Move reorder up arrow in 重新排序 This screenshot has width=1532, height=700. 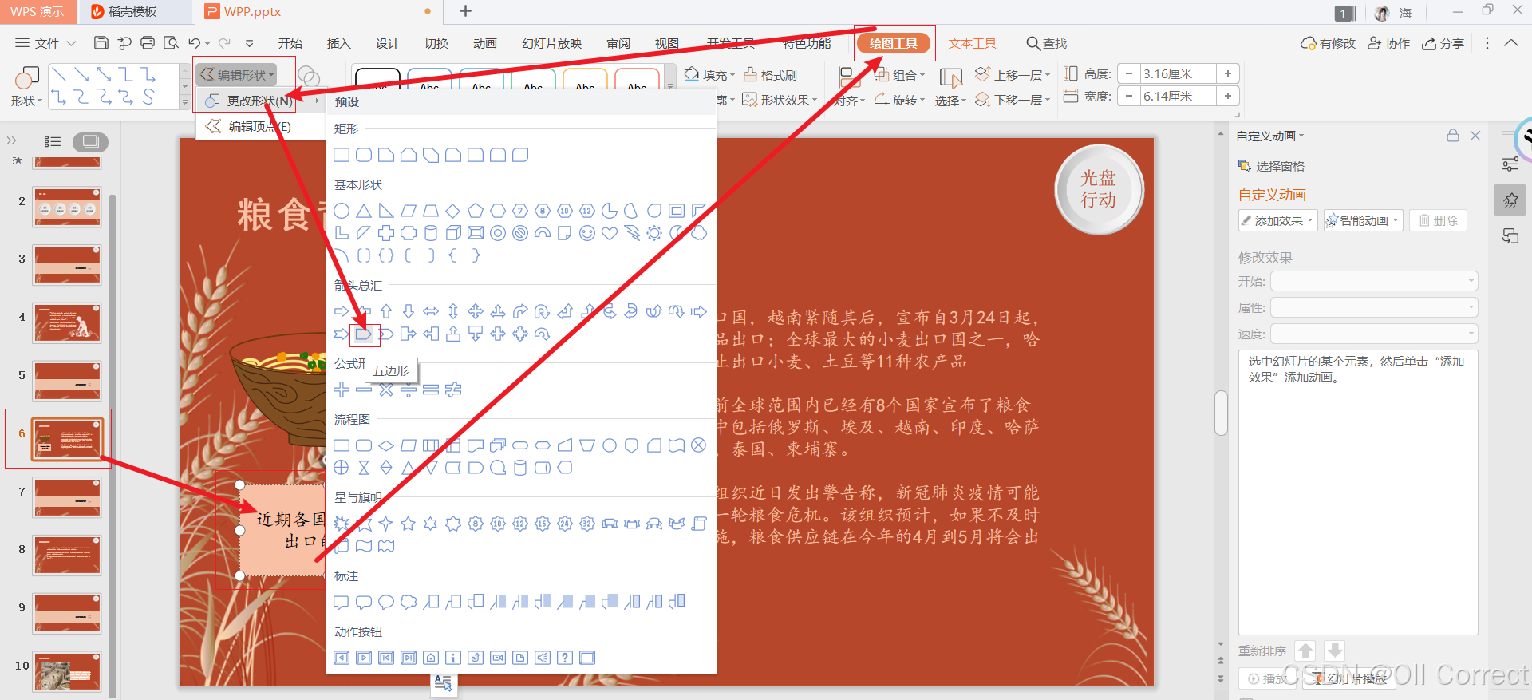point(1306,651)
